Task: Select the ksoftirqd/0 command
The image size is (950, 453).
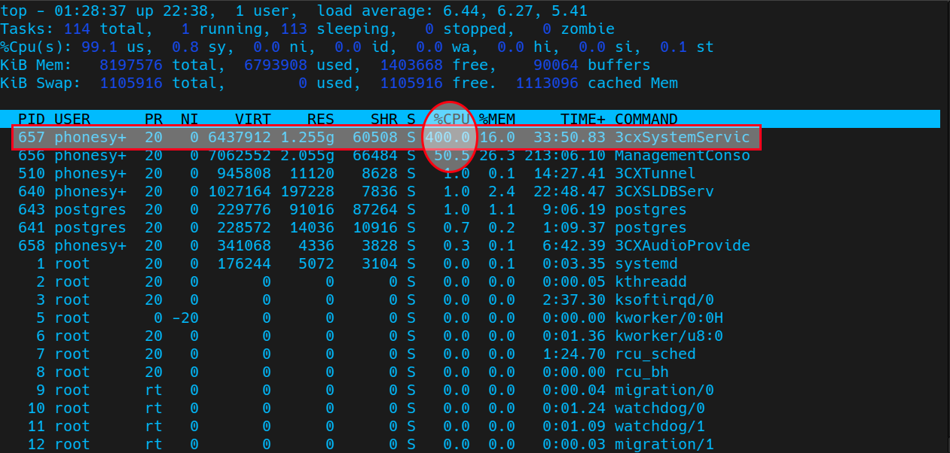Action: point(664,300)
